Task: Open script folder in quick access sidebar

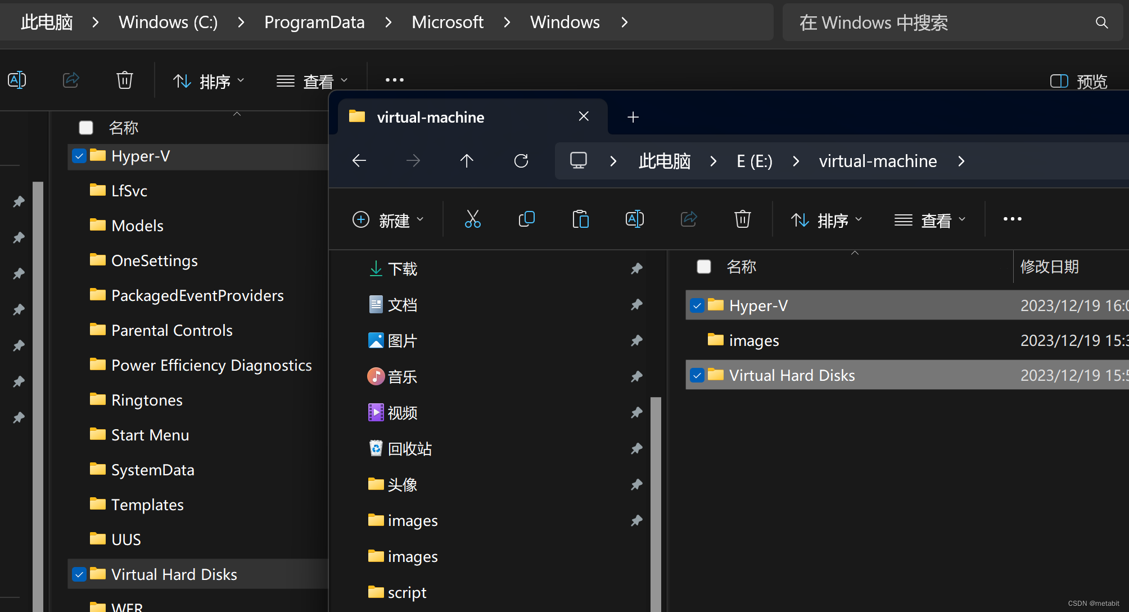Action: 397,592
